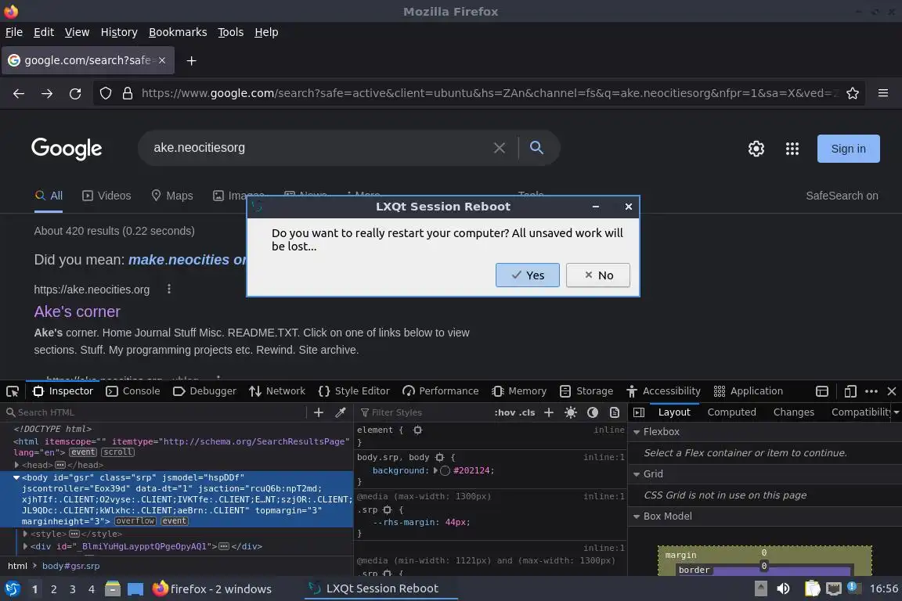Image resolution: width=902 pixels, height=601 pixels.
Task: Open a new browser tab
Action: click(192, 60)
